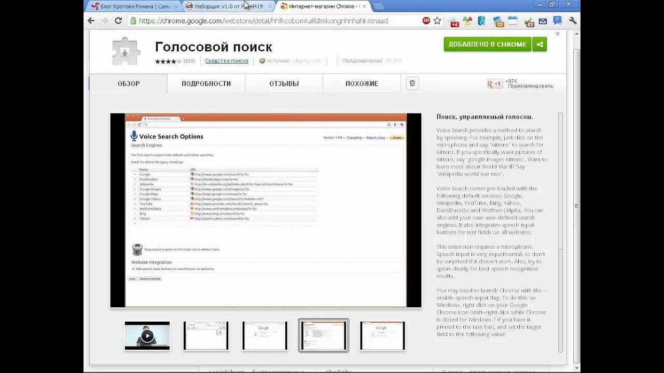
Task: Reload the page with the refresh icon
Action: pos(118,21)
